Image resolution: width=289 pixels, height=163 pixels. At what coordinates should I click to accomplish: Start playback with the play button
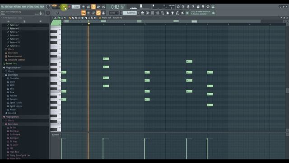(64, 7)
